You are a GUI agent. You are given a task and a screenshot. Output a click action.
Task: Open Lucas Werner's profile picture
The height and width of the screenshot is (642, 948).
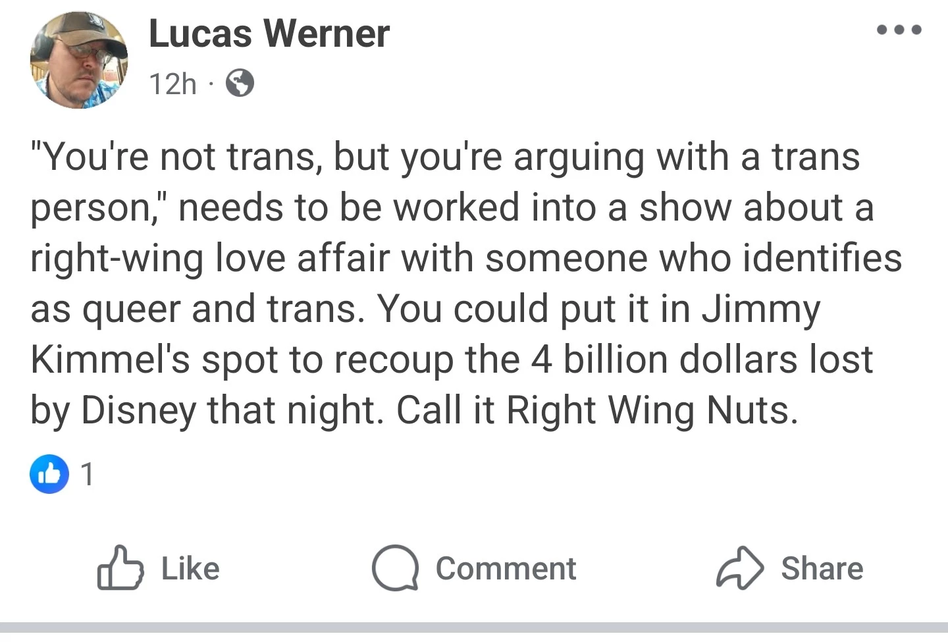(79, 60)
